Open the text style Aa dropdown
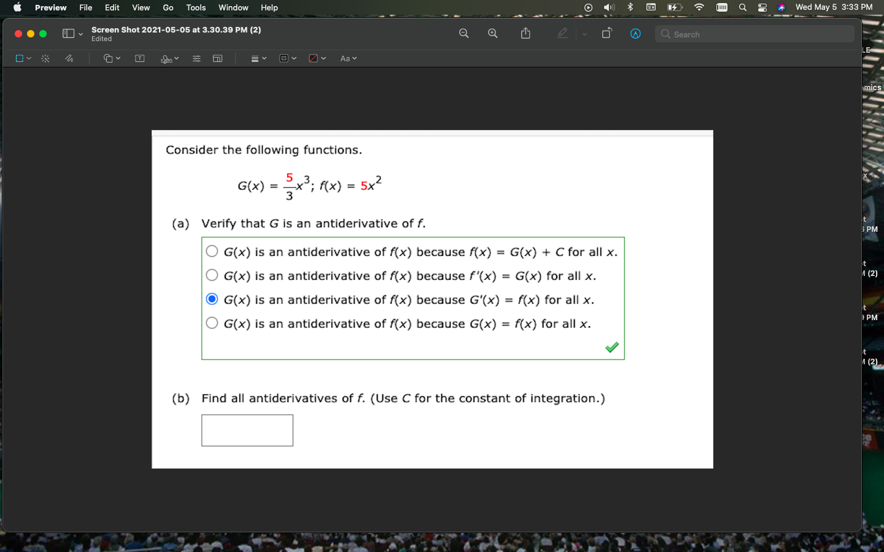The height and width of the screenshot is (552, 884). point(347,58)
